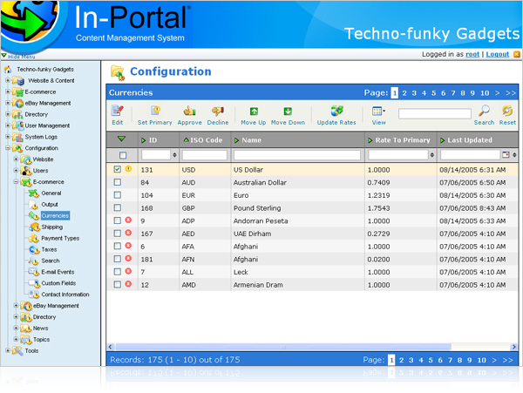Click the User Management icon
The height and width of the screenshot is (393, 523).
(17, 125)
